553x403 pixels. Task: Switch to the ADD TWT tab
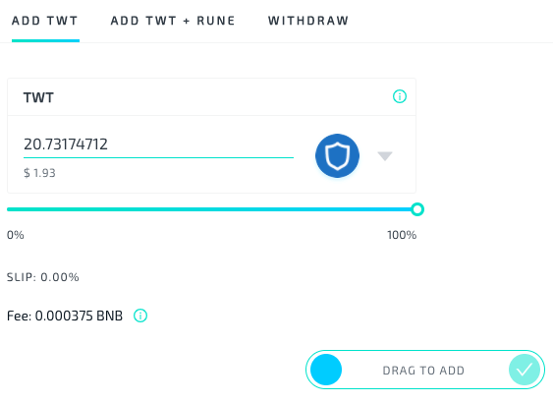pos(45,21)
